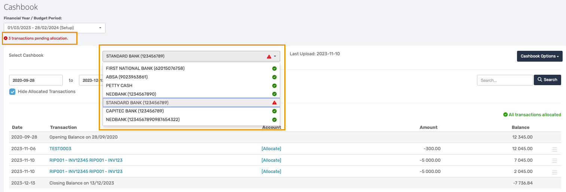
Task: Click green check icon next to FIRST NATIONAL BANK
Action: [274, 68]
